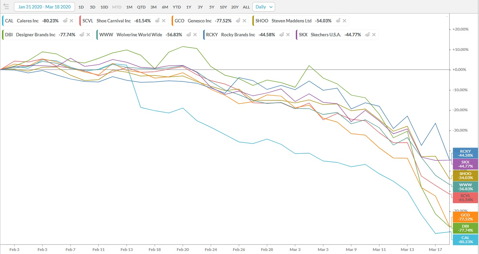Remove Rocky Brands Inc with its X icon

[x=288, y=35]
